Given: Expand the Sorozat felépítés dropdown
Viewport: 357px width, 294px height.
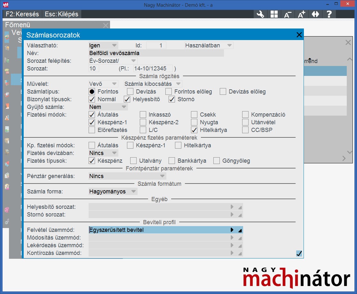Looking at the screenshot, I should pyautogui.click(x=113, y=61).
